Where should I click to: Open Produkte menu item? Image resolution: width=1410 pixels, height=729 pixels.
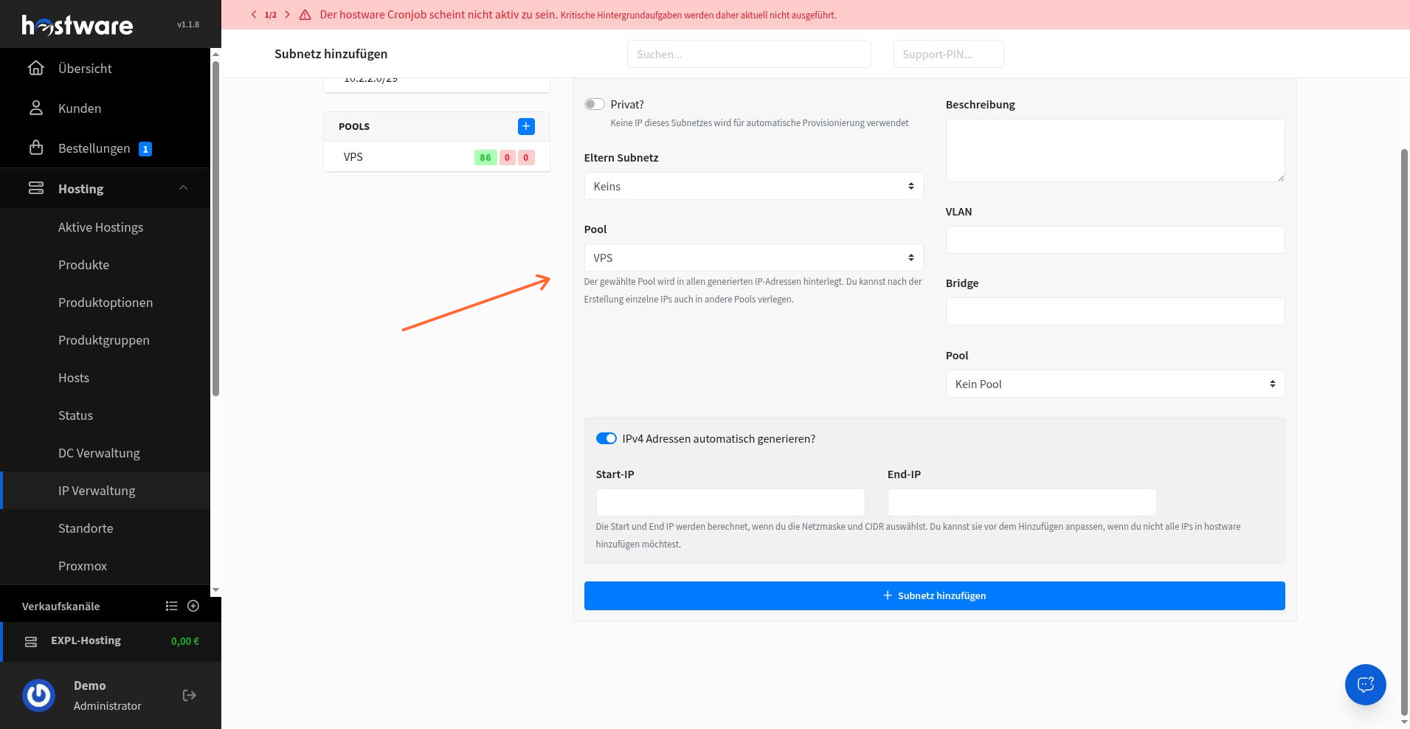(x=83, y=265)
